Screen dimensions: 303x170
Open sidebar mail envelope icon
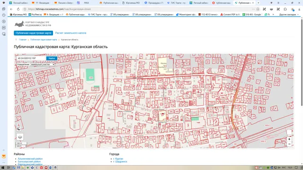tap(4, 156)
